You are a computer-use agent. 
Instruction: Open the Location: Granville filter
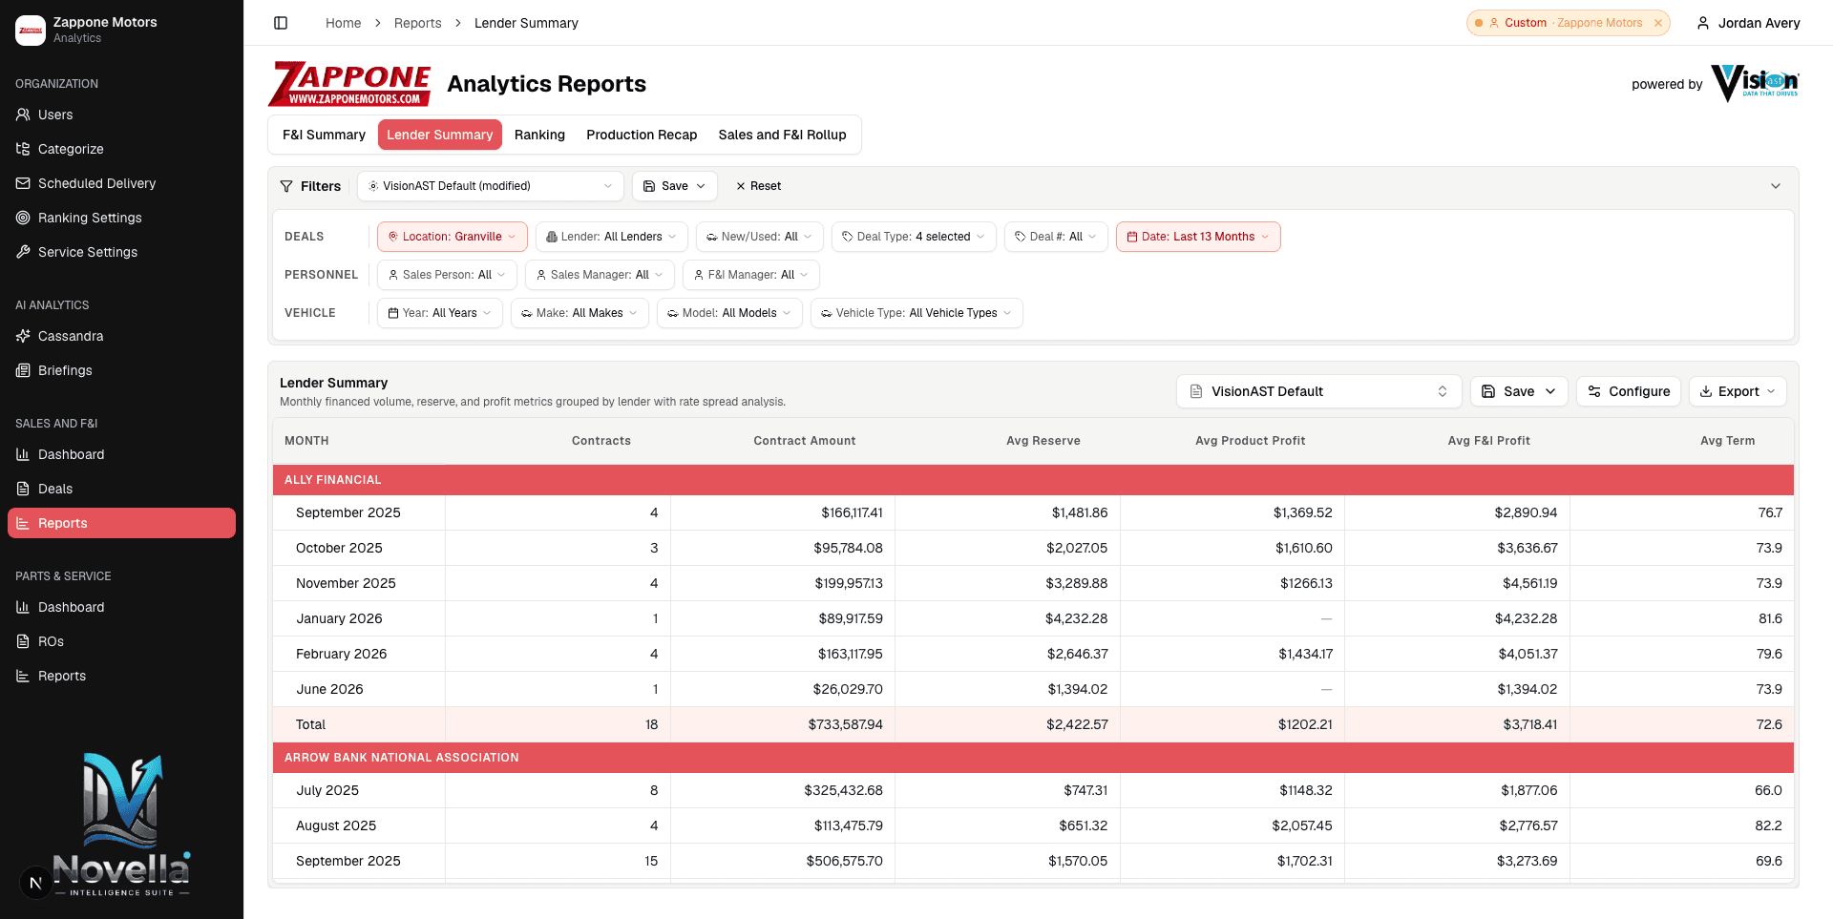[x=453, y=237]
